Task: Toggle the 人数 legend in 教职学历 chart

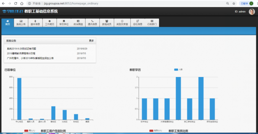Action: point(178,70)
